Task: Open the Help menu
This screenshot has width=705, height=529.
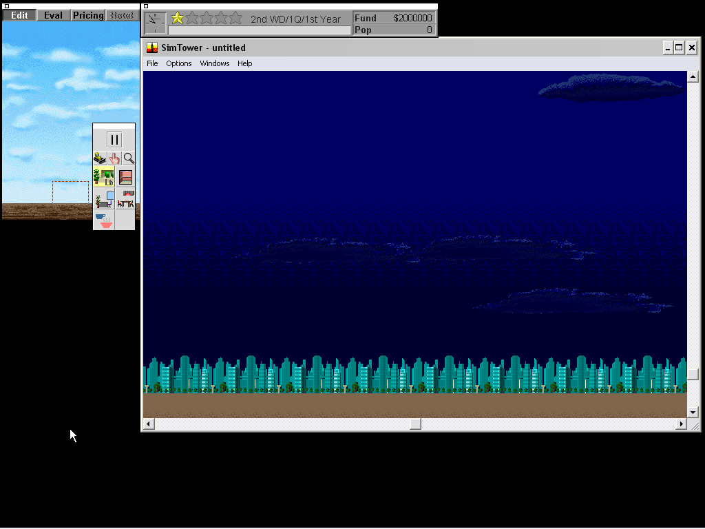Action: pos(245,63)
